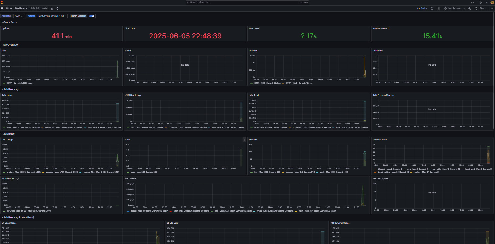Open the plus New dropdown

472,3
